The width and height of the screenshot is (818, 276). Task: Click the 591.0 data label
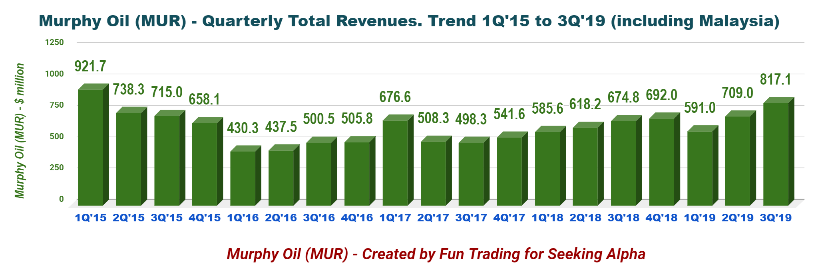(x=699, y=108)
